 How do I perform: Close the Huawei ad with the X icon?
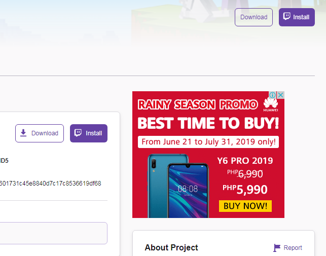280,95
